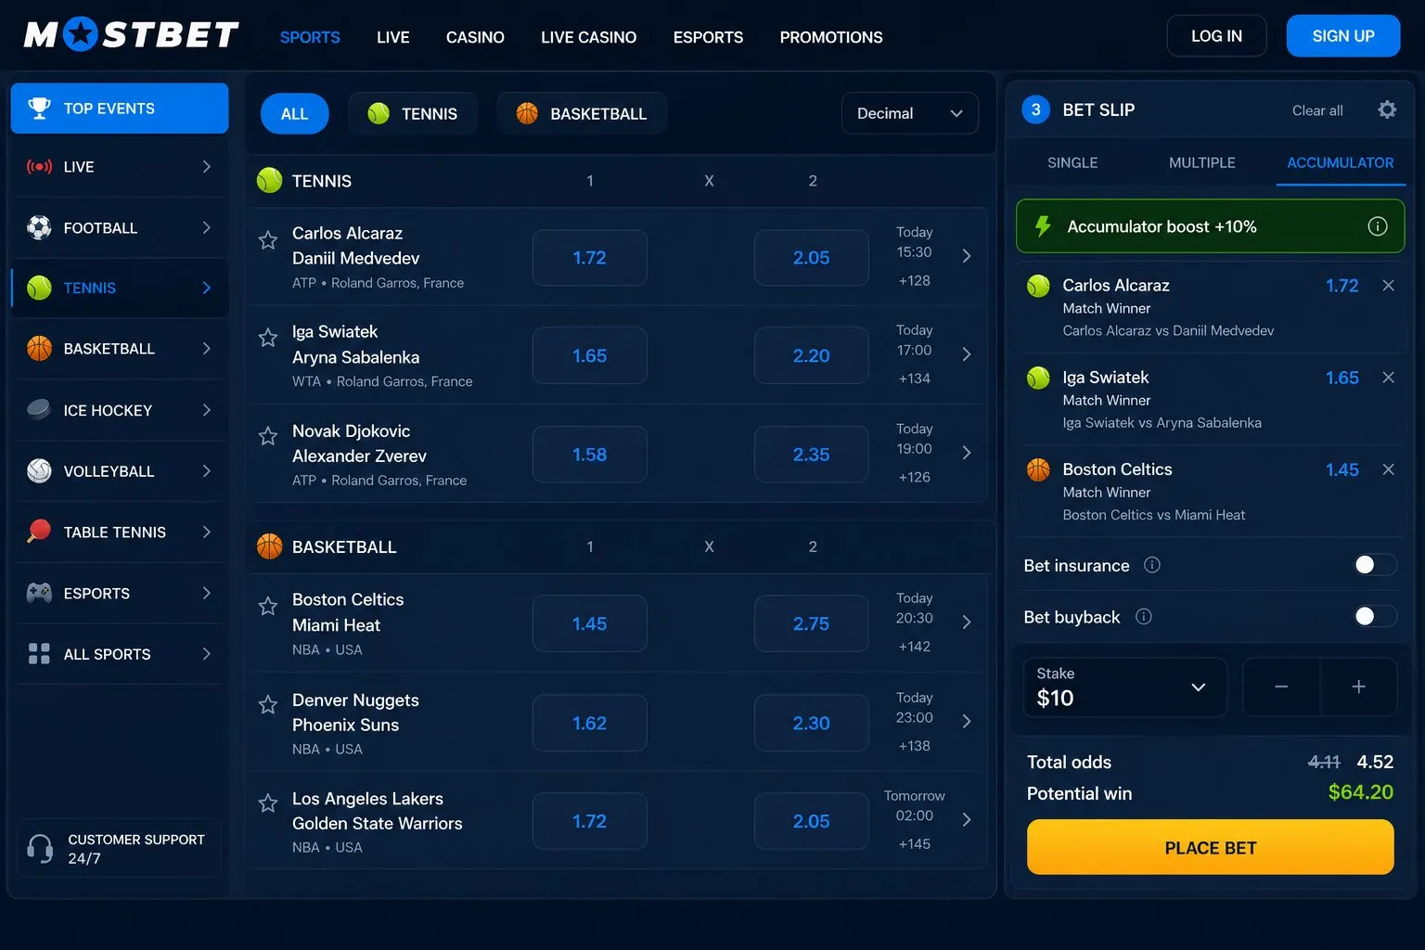Image resolution: width=1425 pixels, height=950 pixels.
Task: Open the Live Casino top menu
Action: [589, 37]
